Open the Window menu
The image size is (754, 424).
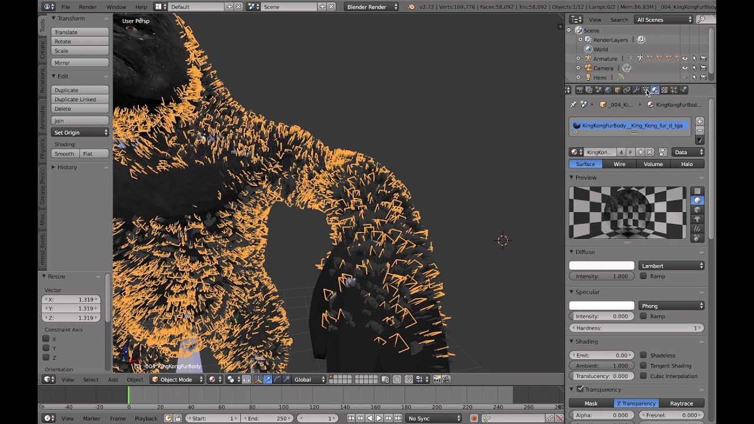(116, 6)
